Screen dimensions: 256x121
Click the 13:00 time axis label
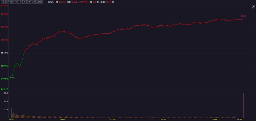point(214,120)
